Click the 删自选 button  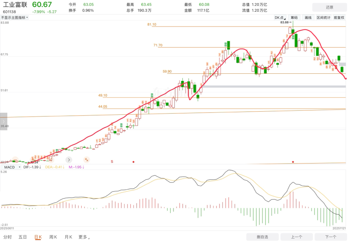coord(262,237)
